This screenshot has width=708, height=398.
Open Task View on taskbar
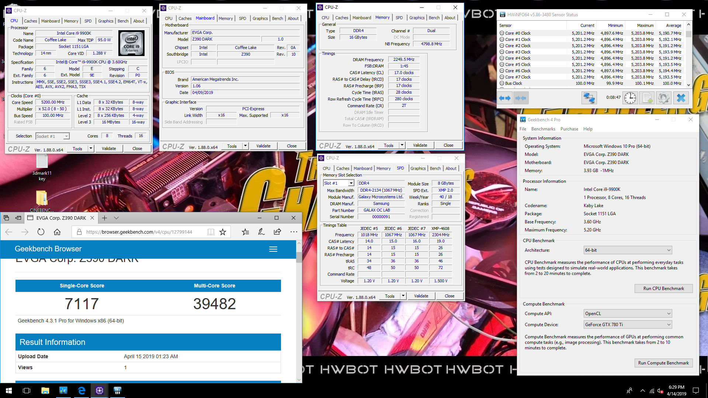[x=27, y=391]
